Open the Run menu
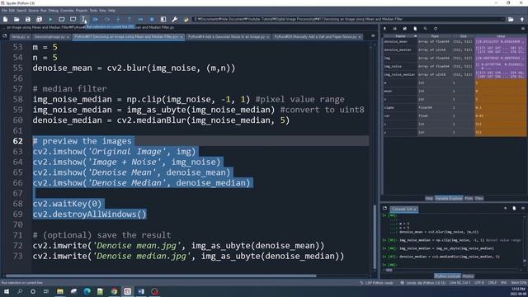The width and height of the screenshot is (528, 297). [x=44, y=11]
